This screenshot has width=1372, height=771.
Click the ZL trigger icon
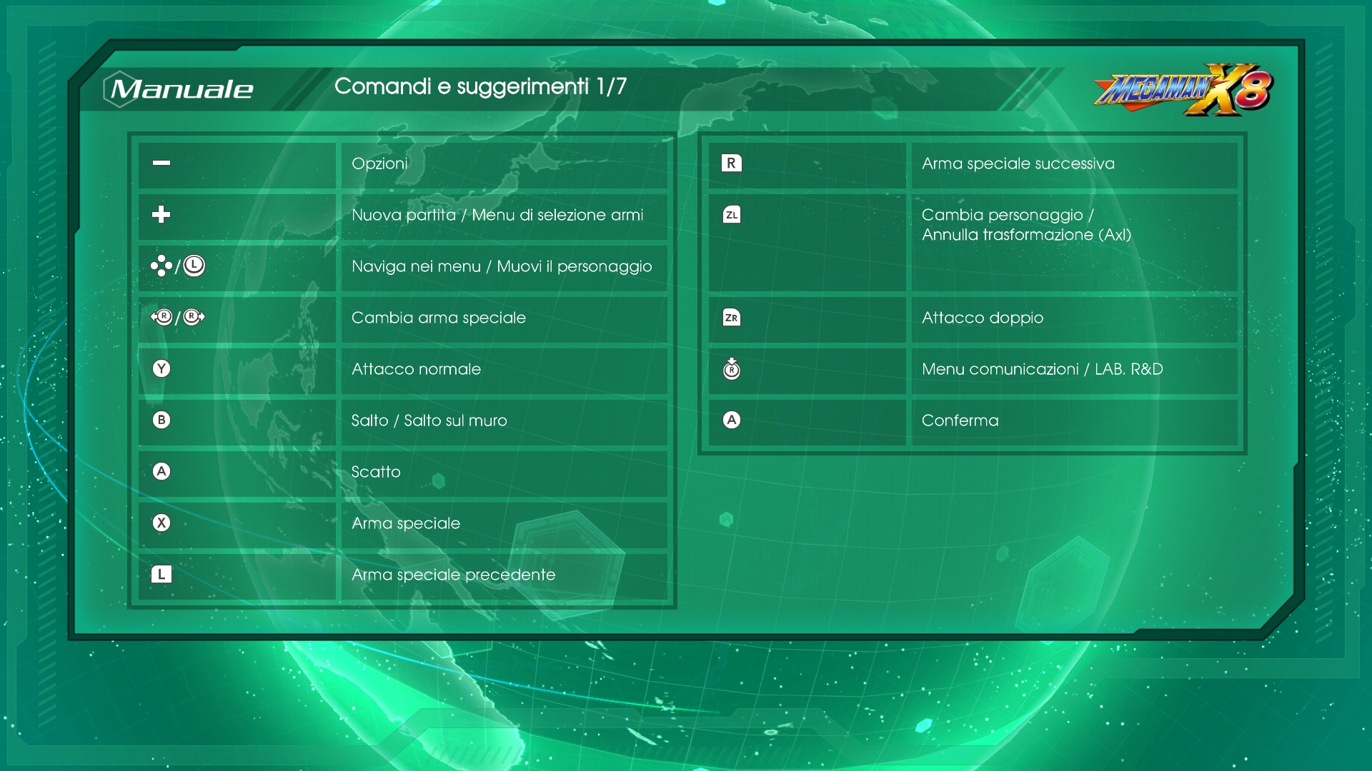[731, 214]
